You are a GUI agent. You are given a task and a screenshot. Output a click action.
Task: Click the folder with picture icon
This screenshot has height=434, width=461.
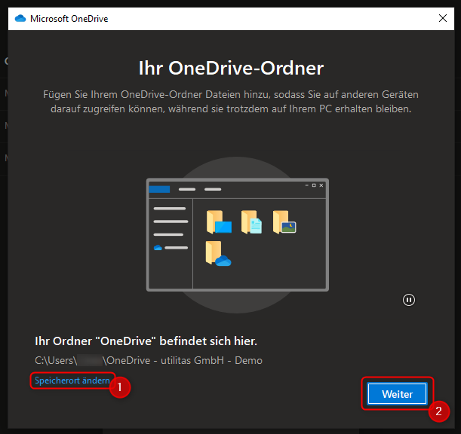coord(284,222)
